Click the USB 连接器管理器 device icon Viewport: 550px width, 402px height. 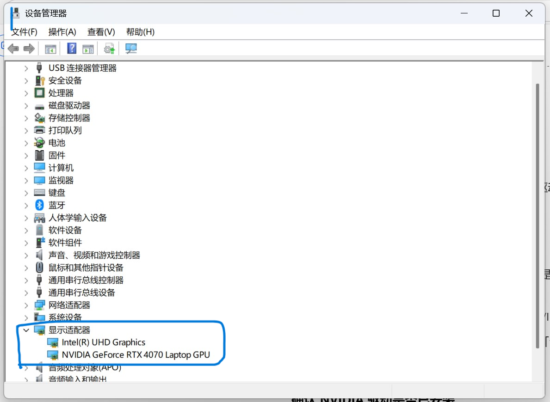pos(39,67)
